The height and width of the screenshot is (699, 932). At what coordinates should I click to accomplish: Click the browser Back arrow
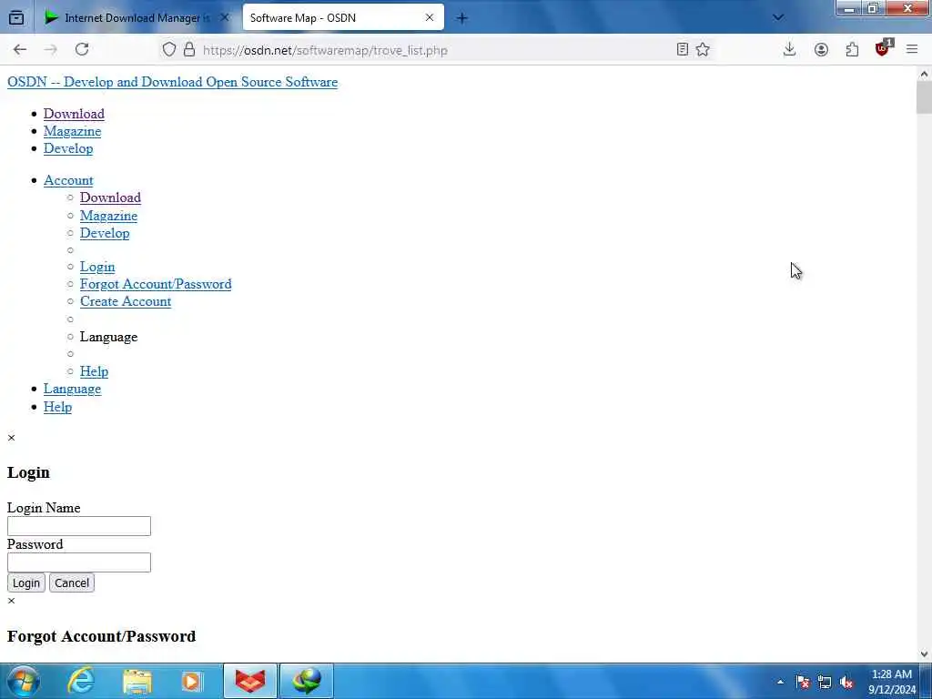point(20,50)
